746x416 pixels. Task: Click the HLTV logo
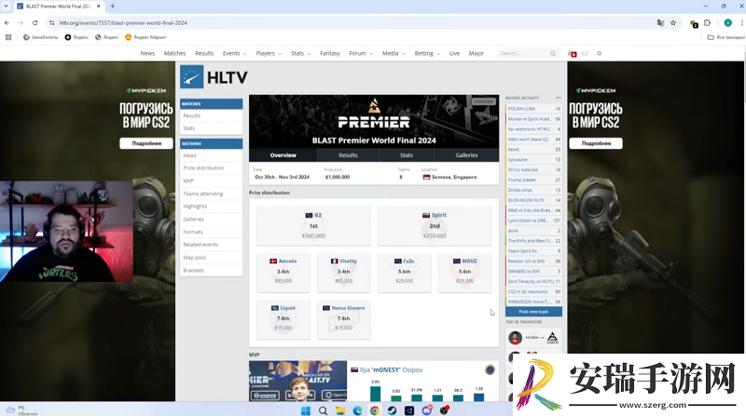click(x=214, y=77)
